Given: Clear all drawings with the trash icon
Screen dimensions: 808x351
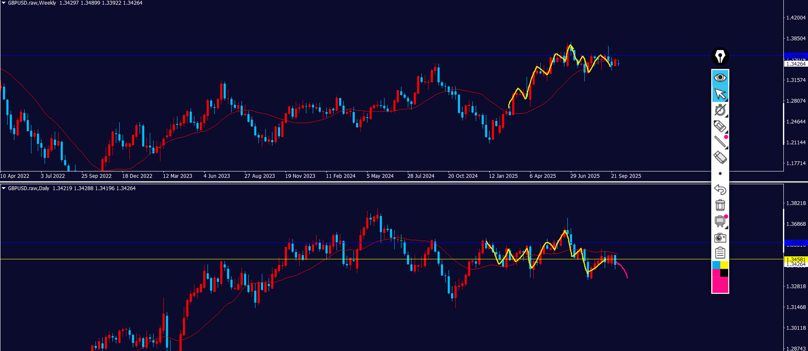Looking at the screenshot, I should (x=720, y=205).
